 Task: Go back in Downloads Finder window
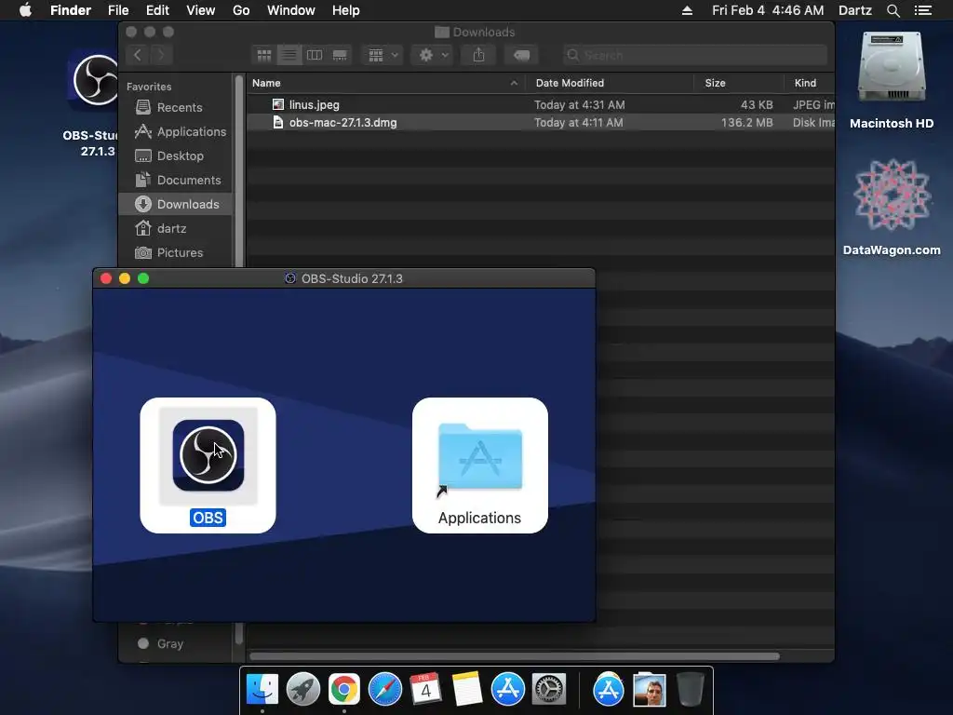(x=138, y=55)
